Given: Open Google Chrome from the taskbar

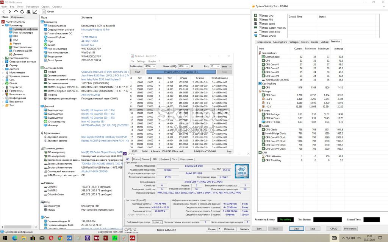Looking at the screenshot, I should tap(60, 238).
